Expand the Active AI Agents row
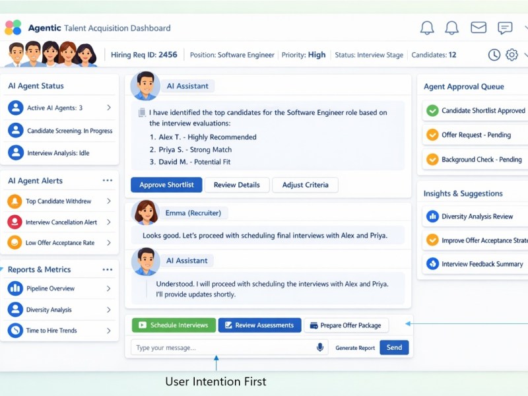This screenshot has width=528, height=396. pyautogui.click(x=109, y=108)
